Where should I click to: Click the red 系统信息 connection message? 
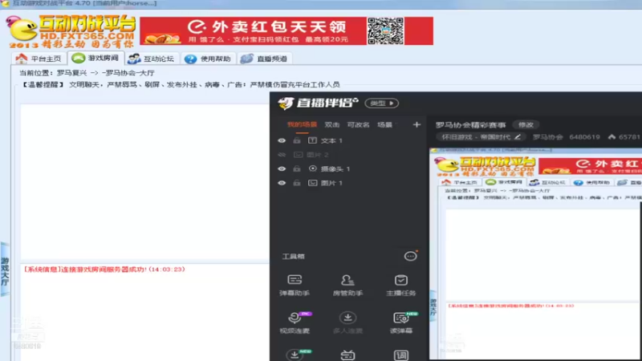pyautogui.click(x=104, y=270)
